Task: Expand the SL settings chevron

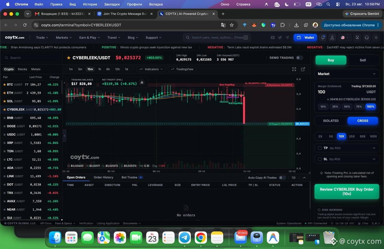Action: (x=374, y=159)
